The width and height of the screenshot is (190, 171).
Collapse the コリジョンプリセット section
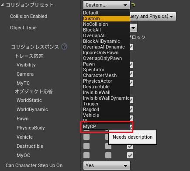tap(2, 5)
